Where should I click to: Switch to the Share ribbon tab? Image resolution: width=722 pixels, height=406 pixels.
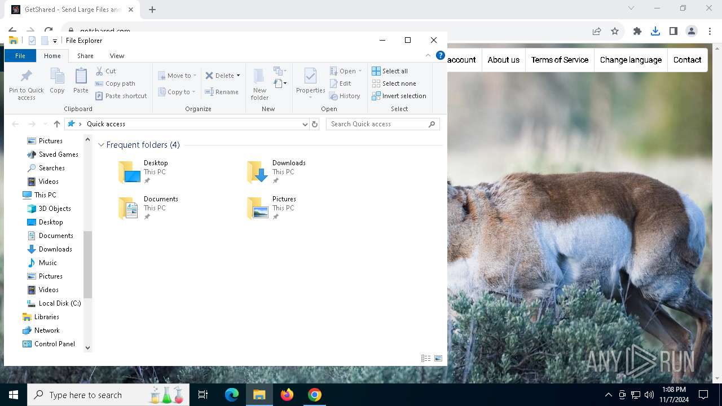pos(85,56)
